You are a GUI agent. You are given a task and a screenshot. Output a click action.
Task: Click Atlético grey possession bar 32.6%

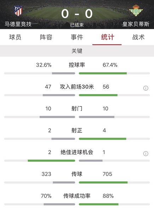click(x=63, y=73)
